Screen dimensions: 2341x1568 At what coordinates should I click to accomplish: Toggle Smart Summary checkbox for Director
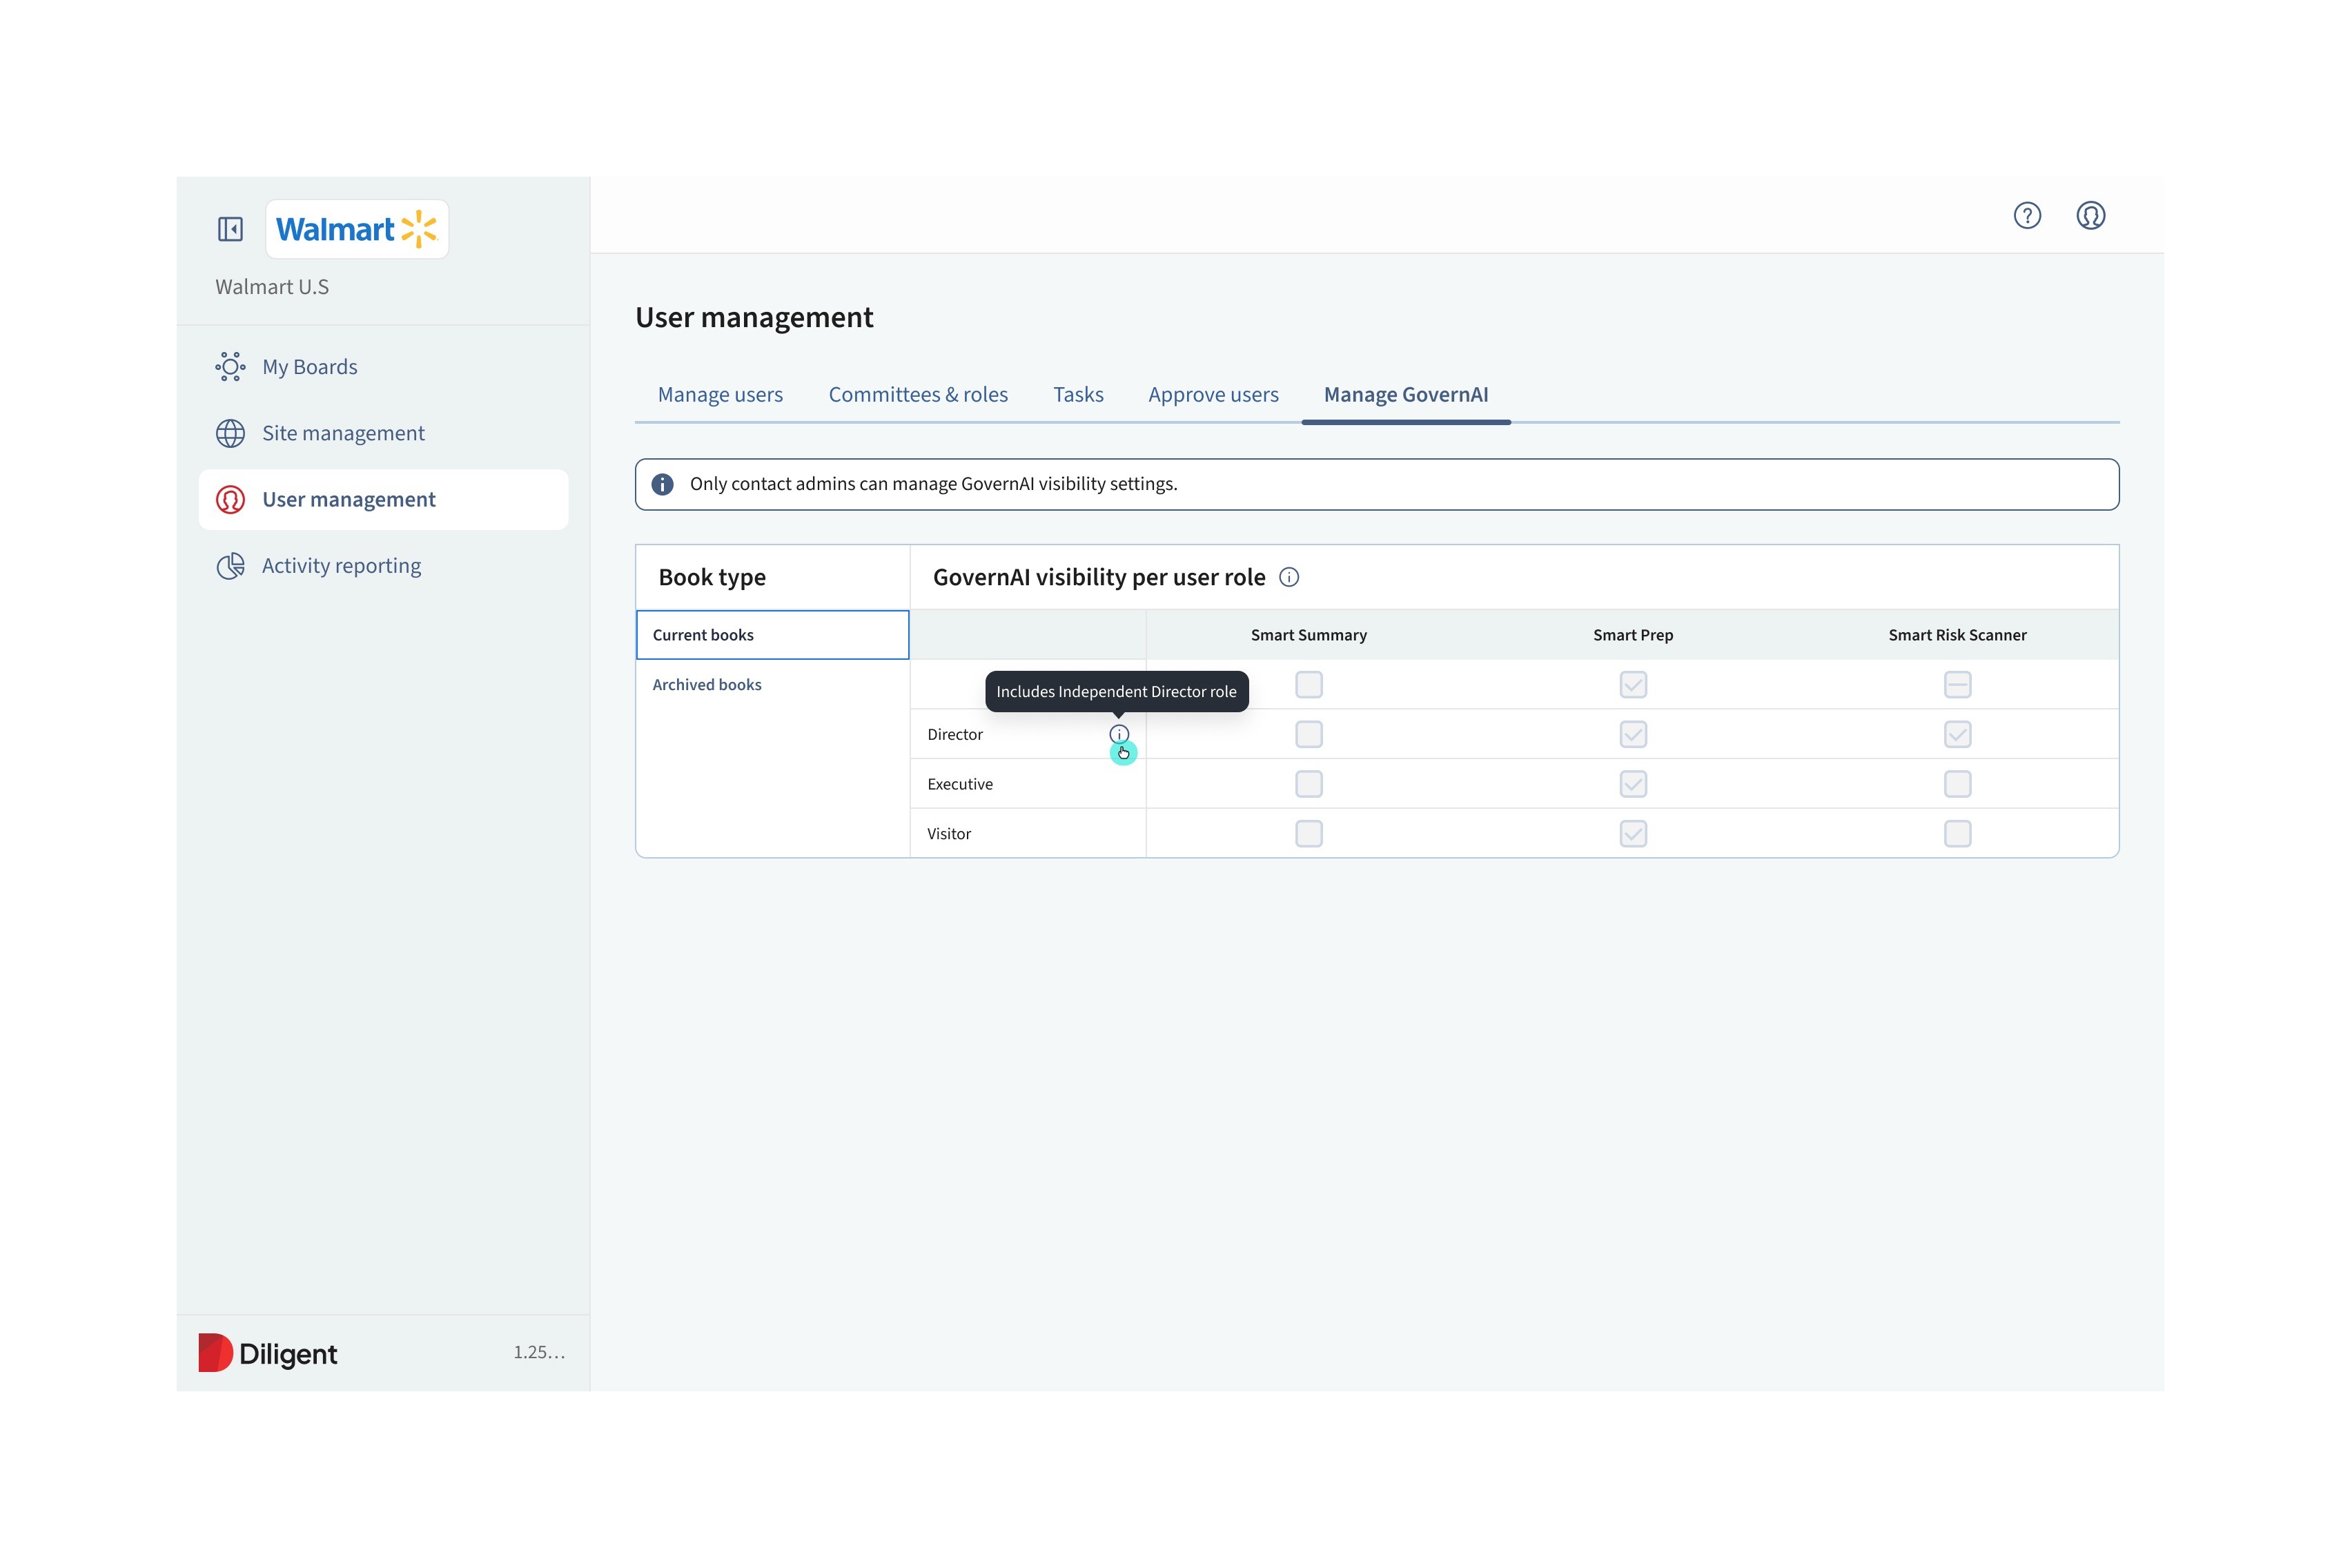tap(1308, 734)
